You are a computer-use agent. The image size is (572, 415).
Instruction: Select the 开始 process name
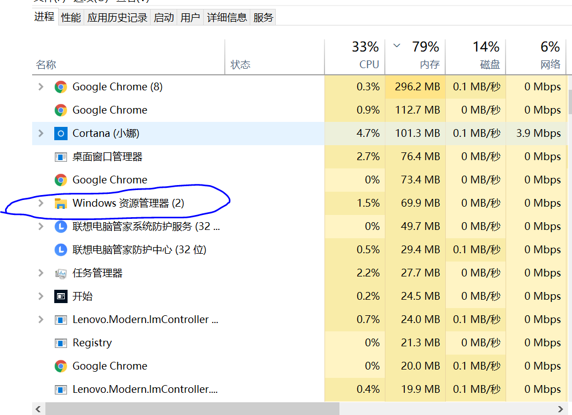(83, 296)
